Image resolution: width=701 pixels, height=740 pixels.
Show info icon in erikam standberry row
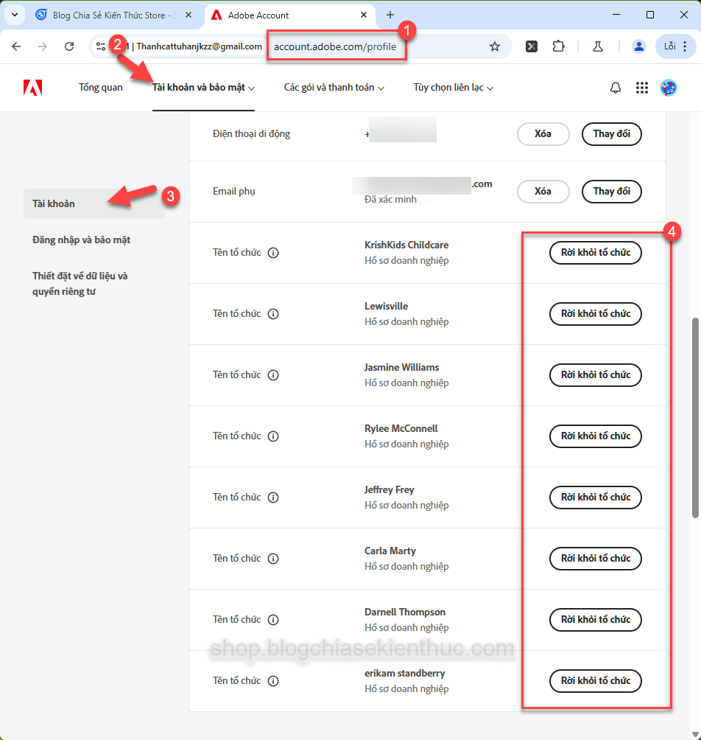273,681
